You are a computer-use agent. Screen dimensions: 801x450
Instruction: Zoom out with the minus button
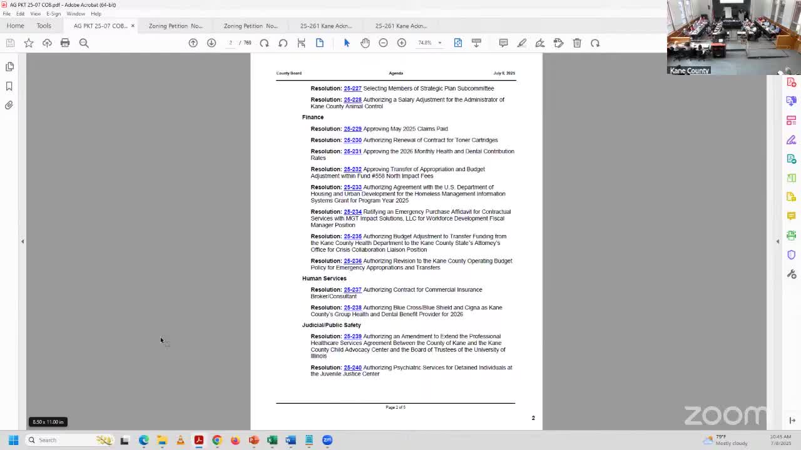(383, 42)
